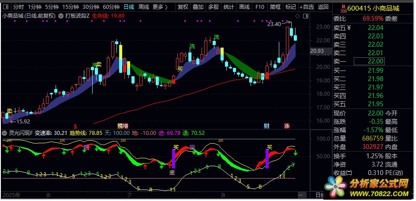Click the 外盘 value 302927
The height and width of the screenshot is (201, 416).
coord(373,147)
